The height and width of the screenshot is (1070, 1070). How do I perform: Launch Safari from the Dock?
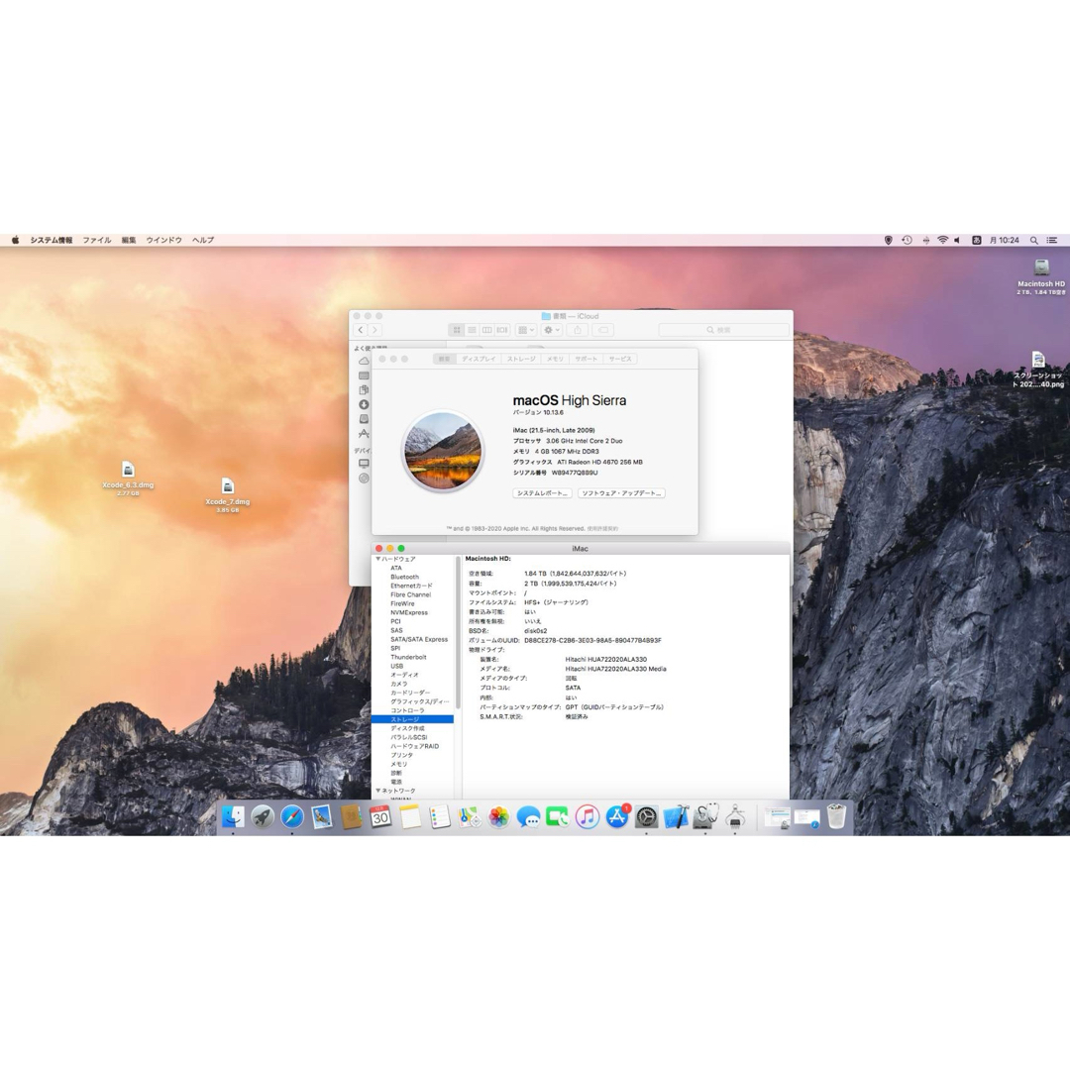click(x=292, y=816)
